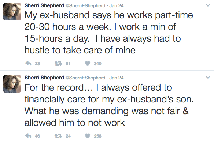Open the @SherriEShepherd handle on first tweet
This screenshot has height=142, width=214.
85,6
